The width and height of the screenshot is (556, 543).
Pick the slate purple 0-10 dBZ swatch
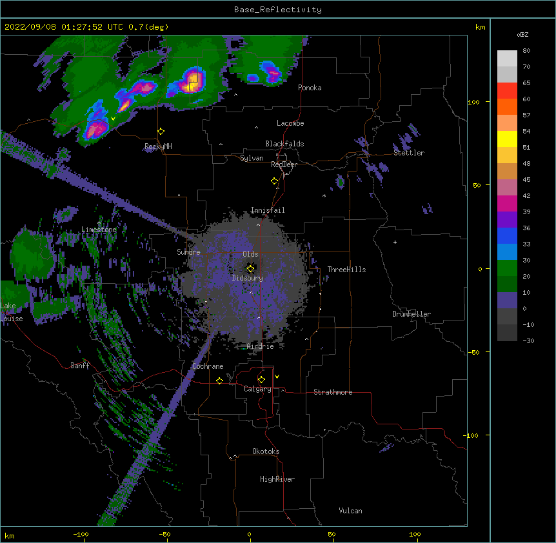point(507,301)
